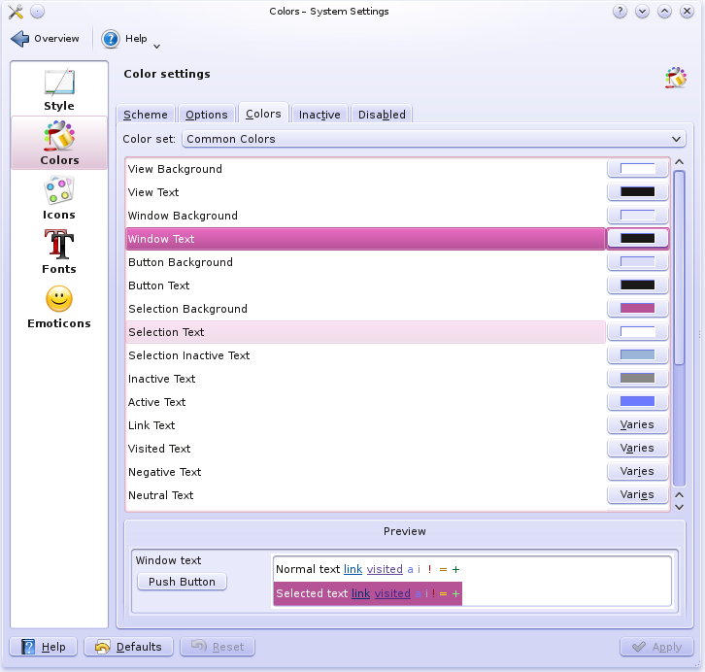
Task: Click Varies button for Link Text
Action: point(638,424)
